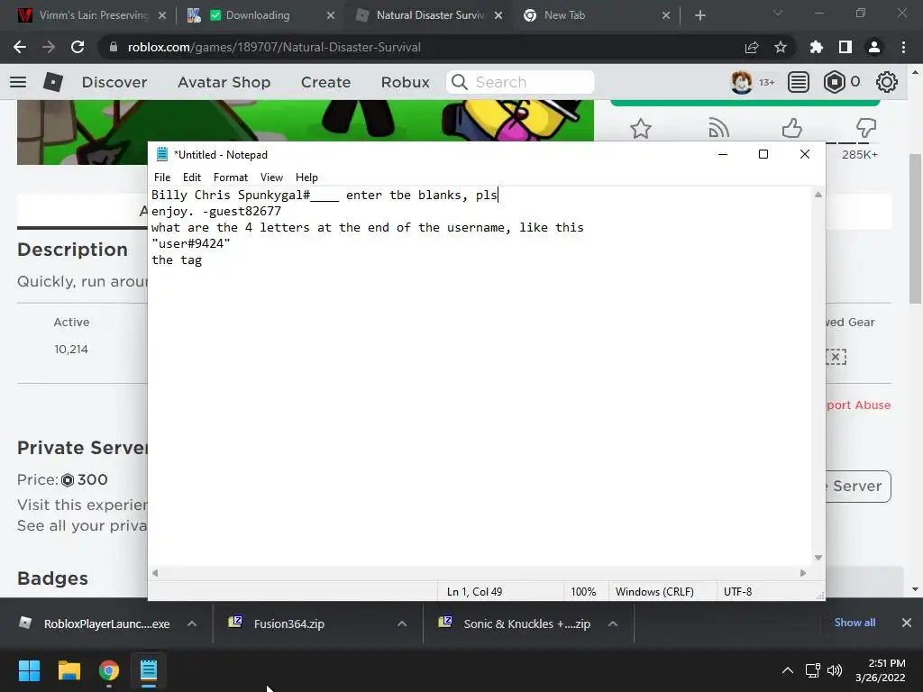Open Roblox settings gear icon
The height and width of the screenshot is (692, 923).
[887, 82]
